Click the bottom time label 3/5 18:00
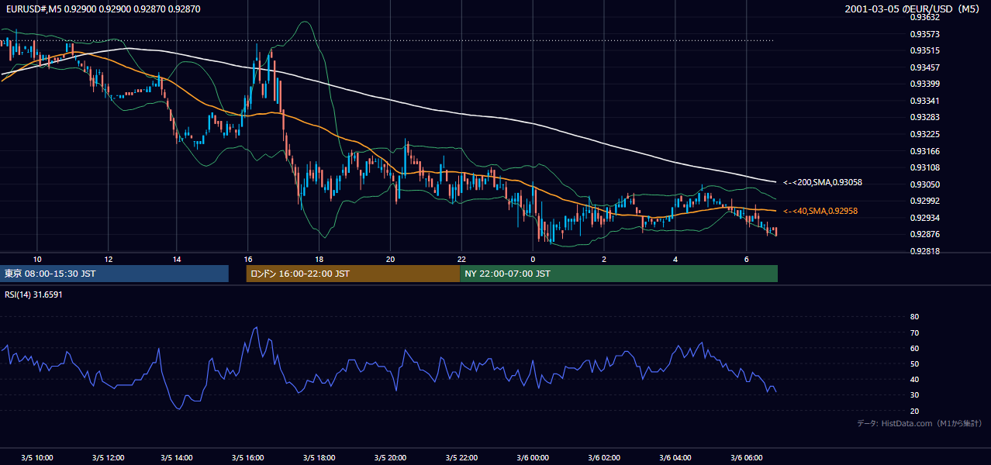The image size is (991, 465). click(319, 457)
